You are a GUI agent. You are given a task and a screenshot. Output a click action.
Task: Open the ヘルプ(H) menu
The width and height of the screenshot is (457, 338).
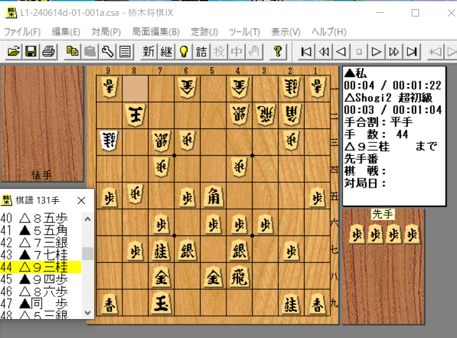click(329, 32)
